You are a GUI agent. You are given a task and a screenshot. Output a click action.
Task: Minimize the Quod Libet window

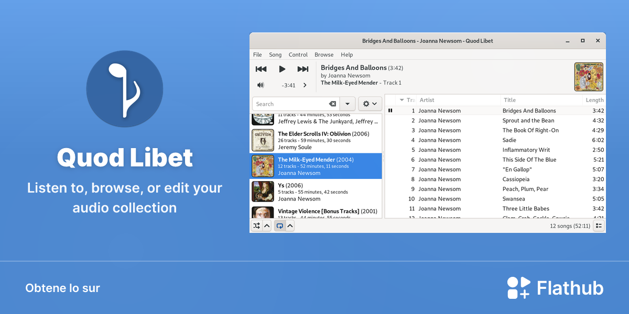567,41
